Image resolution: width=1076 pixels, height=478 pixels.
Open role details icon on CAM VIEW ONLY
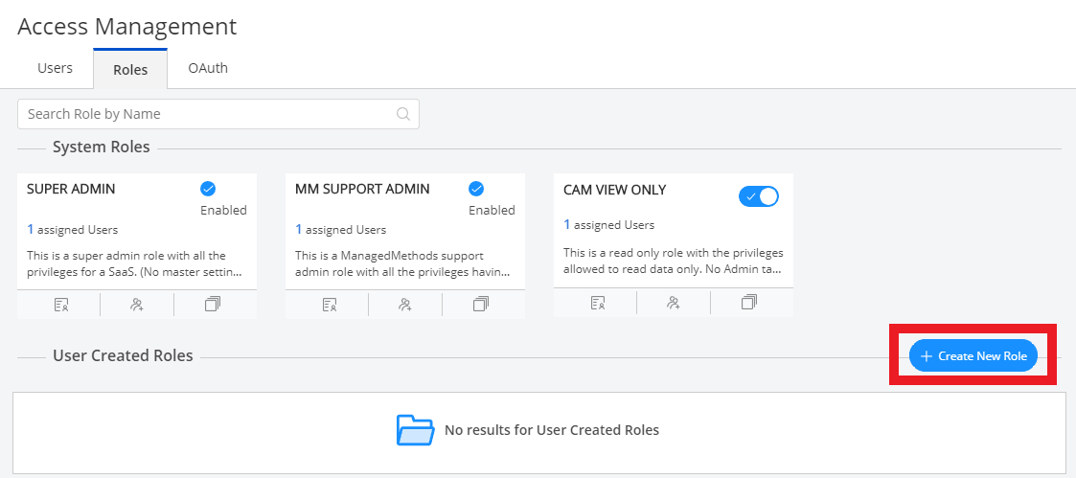pyautogui.click(x=598, y=303)
